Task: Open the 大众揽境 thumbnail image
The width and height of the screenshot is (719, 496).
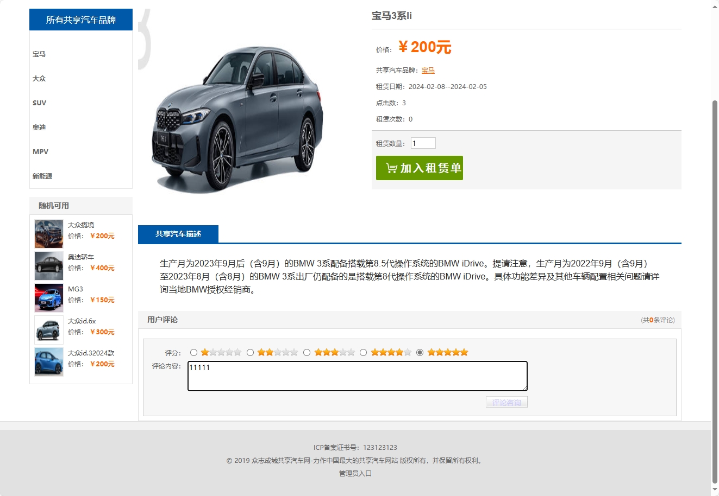Action: (48, 233)
